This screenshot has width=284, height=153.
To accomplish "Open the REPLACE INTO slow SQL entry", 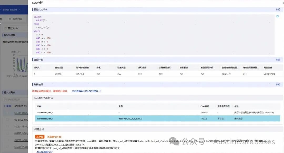I will tap(21, 120).
